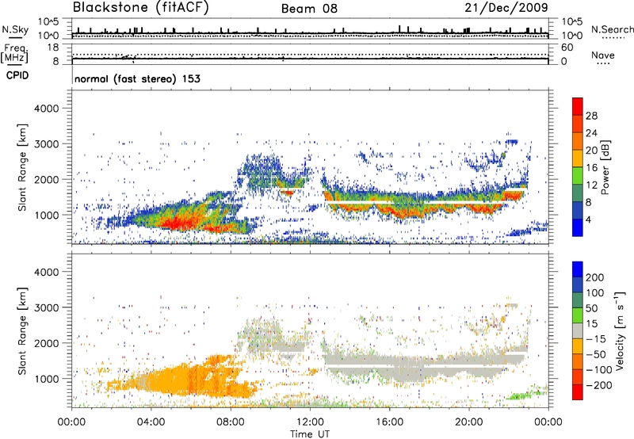Select the Freq. [MHz] axis label
The height and width of the screenshot is (439, 634).
pyautogui.click(x=14, y=54)
